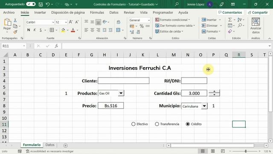This screenshot has height=154, width=273.
Task: Click the fill color bucket icon
Action: coord(63,30)
